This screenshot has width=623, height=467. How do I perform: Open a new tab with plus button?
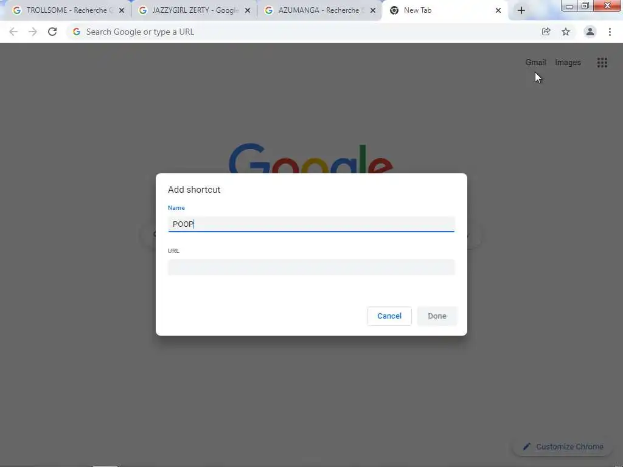[521, 10]
